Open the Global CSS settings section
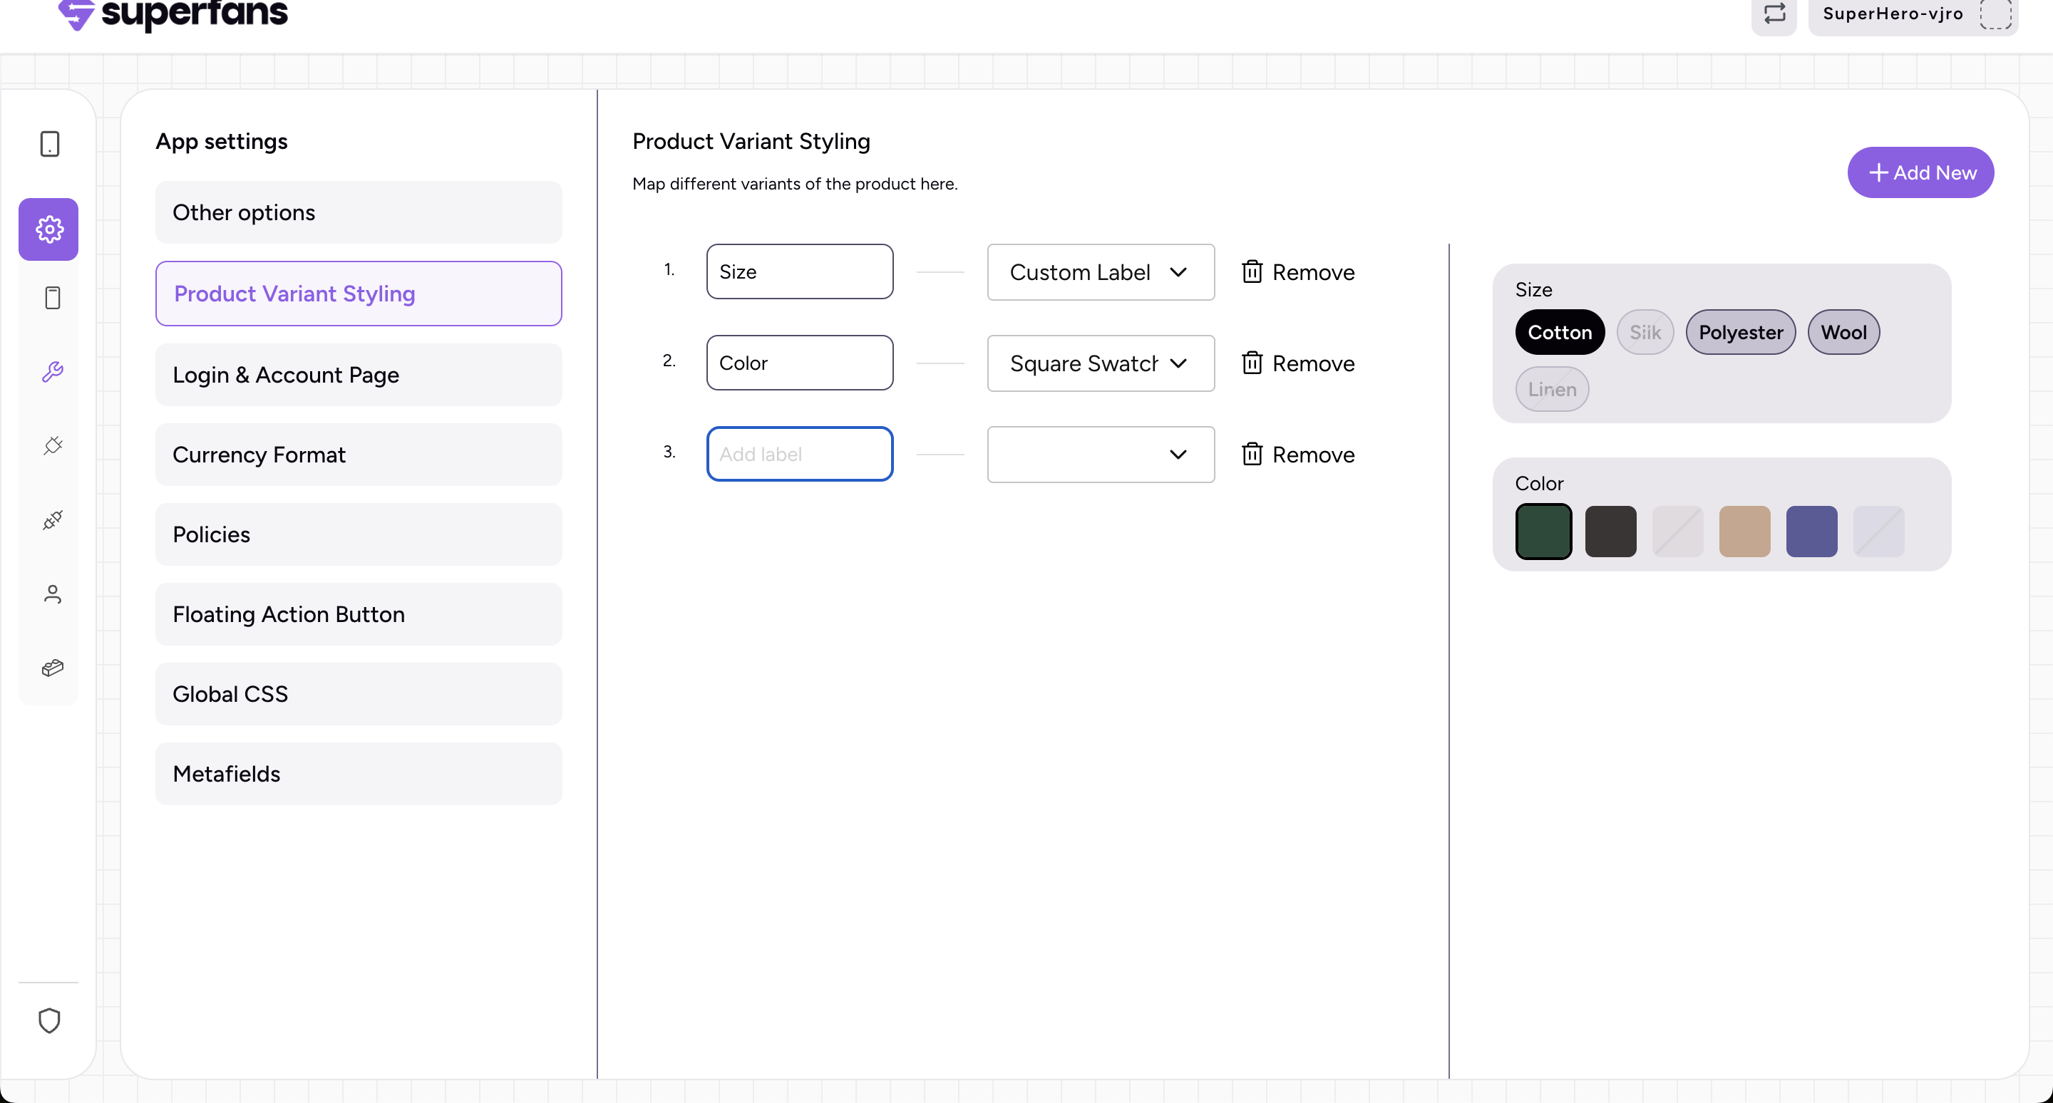The height and width of the screenshot is (1103, 2053). point(359,694)
